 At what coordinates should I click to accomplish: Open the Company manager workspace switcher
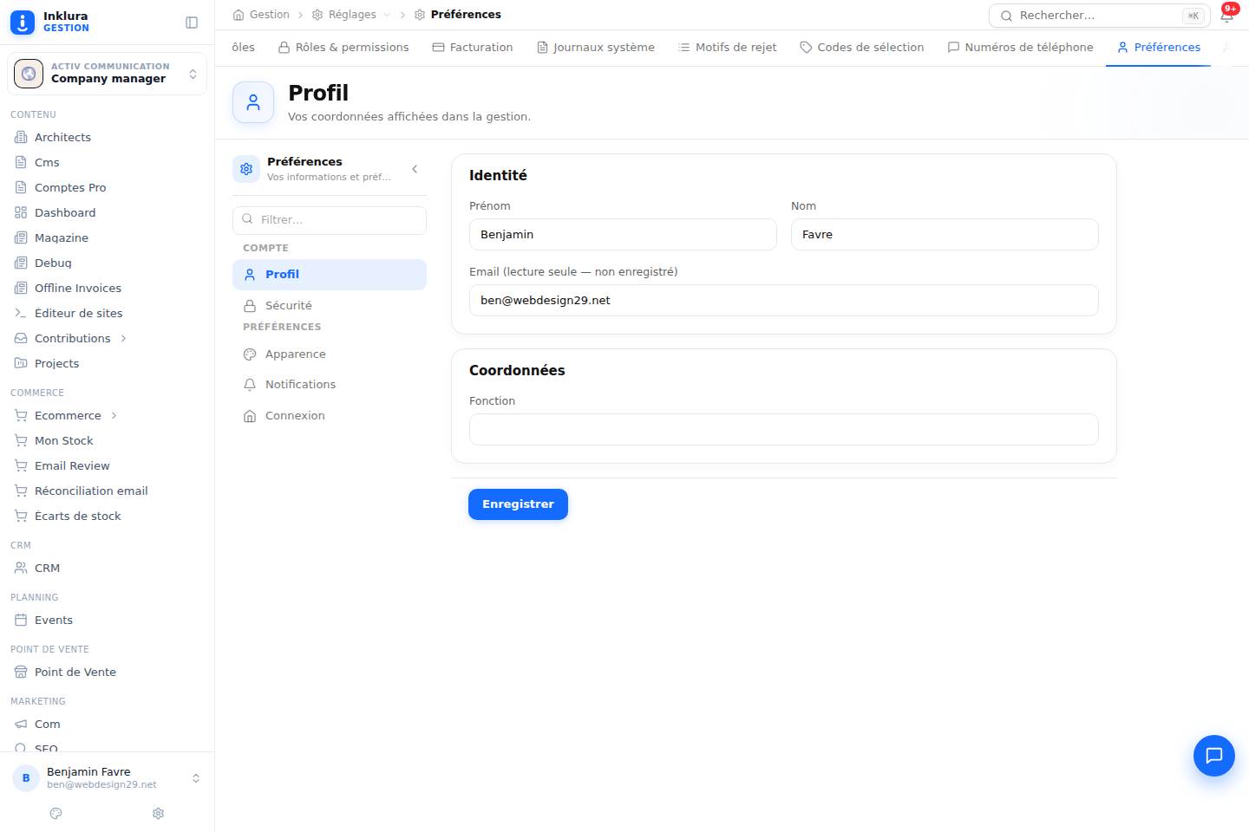107,74
